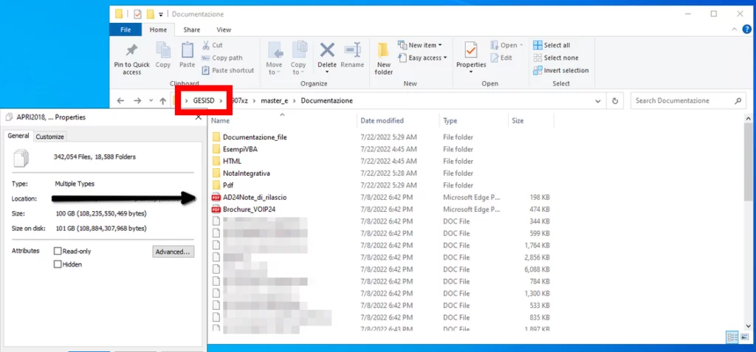Open the Customize tab in Properties
This screenshot has width=756, height=352.
[x=50, y=137]
